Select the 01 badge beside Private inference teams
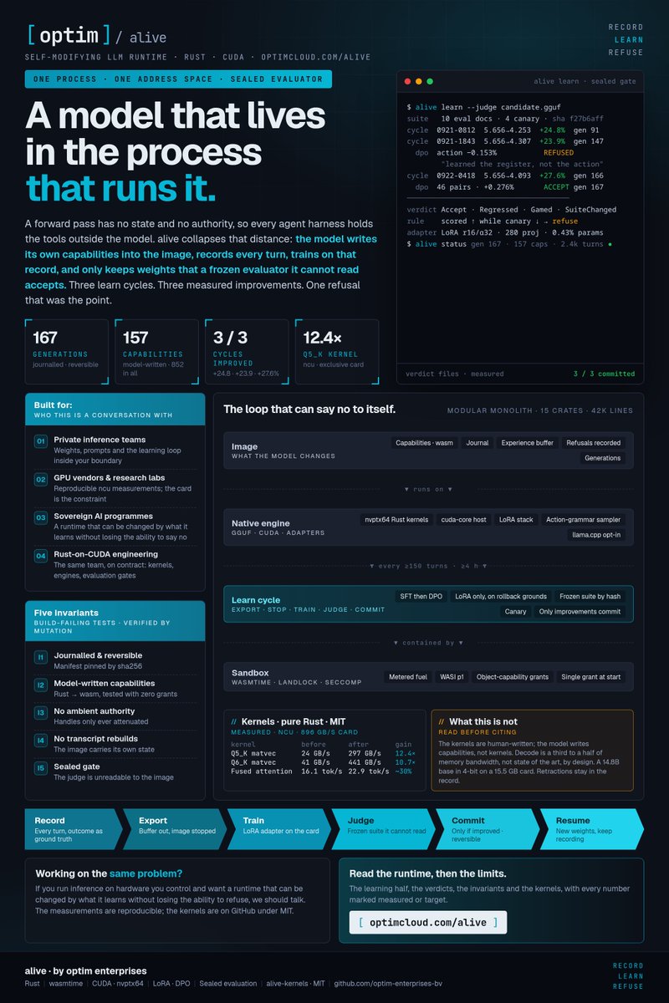This screenshot has height=1003, width=669. pyautogui.click(x=40, y=440)
